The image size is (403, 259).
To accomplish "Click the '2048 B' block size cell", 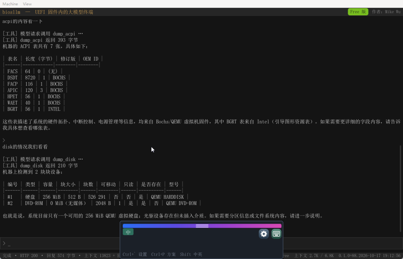I will [103, 203].
